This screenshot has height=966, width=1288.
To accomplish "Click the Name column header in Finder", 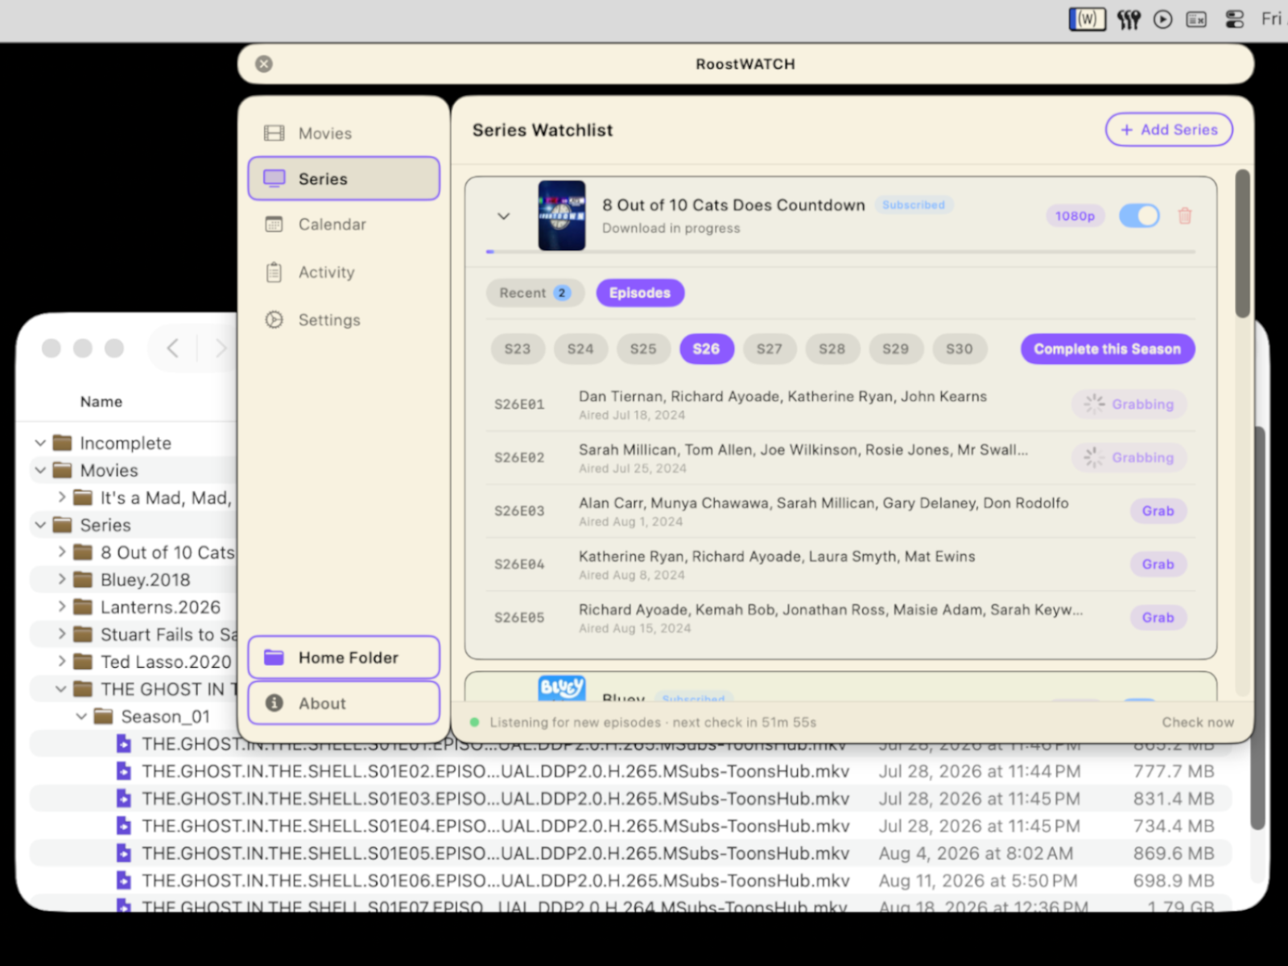I will pos(101,402).
